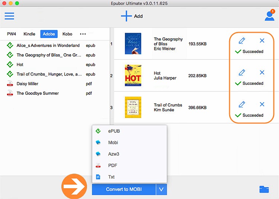
Task: Click epub icon beside Hot in sidebar
Action: [10, 64]
